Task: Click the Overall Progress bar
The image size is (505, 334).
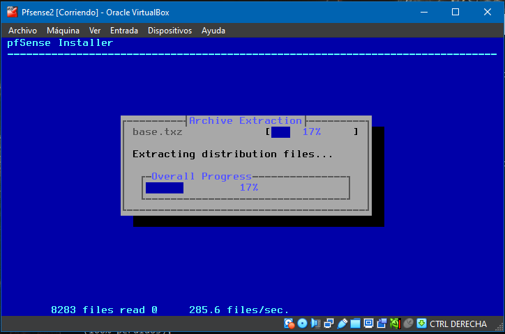Action: (246, 188)
